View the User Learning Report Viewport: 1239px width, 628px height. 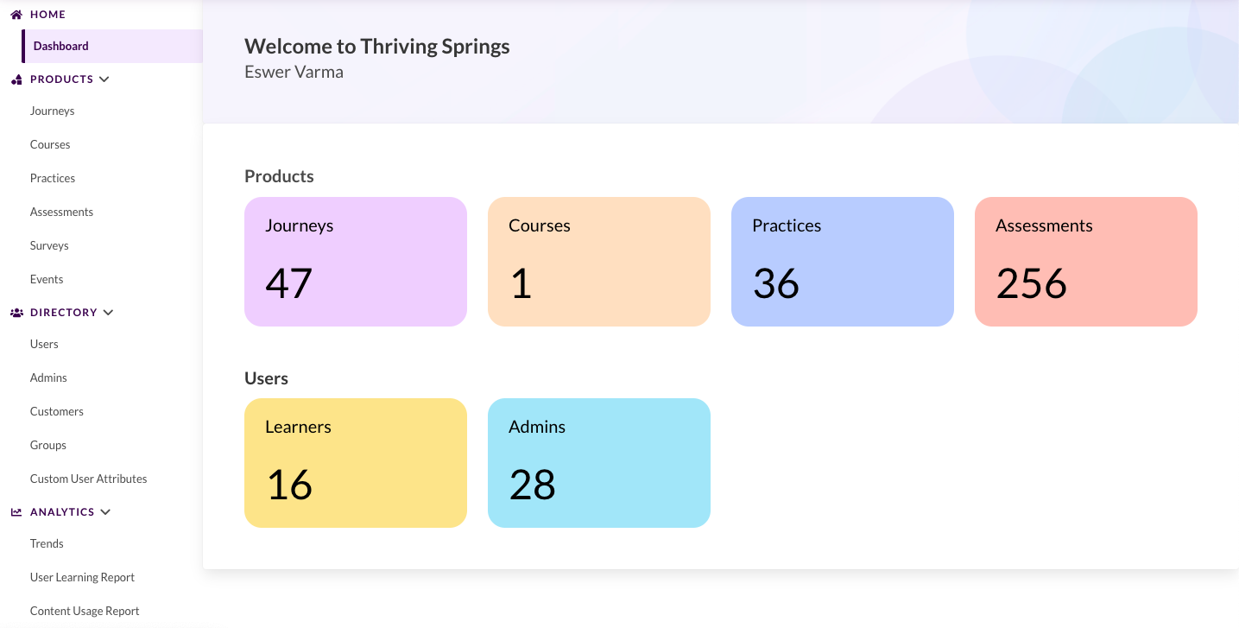[83, 578]
